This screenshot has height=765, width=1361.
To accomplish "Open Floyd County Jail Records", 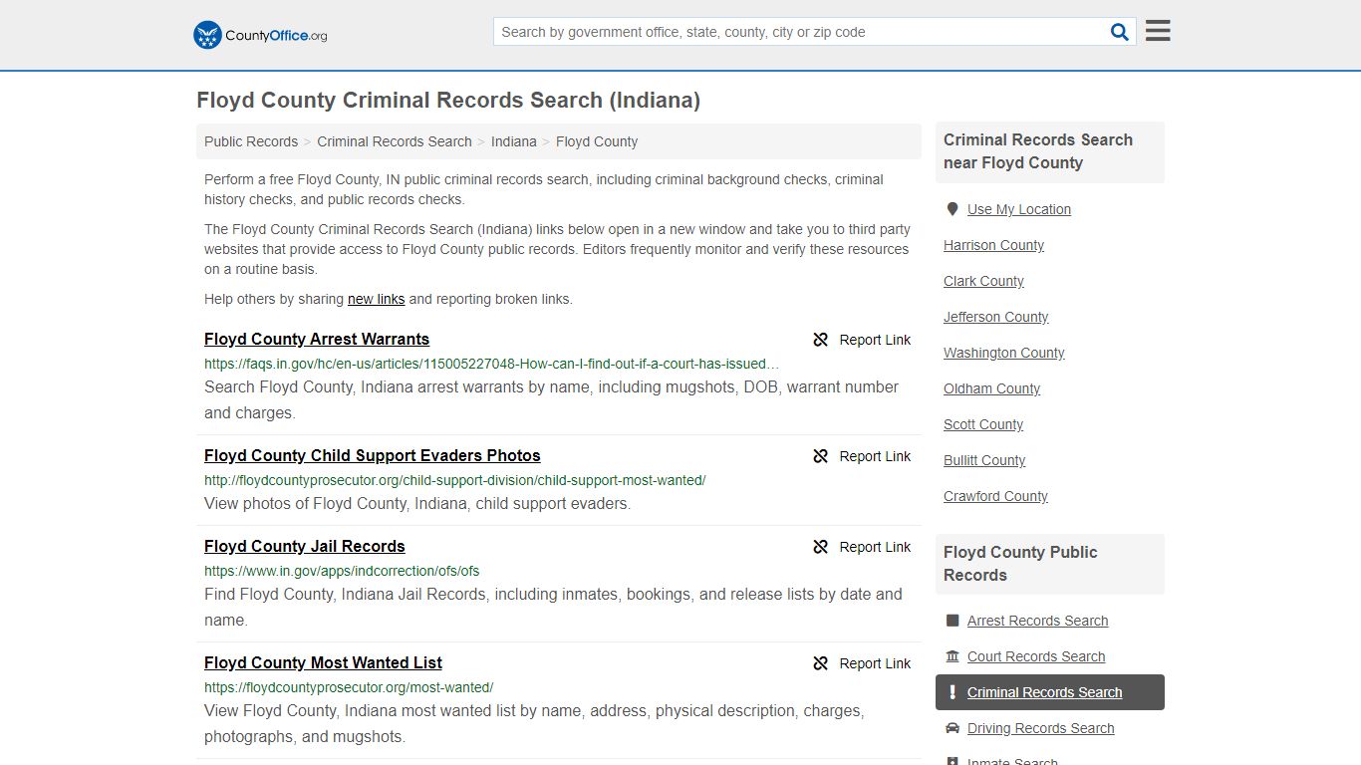I will click(305, 546).
